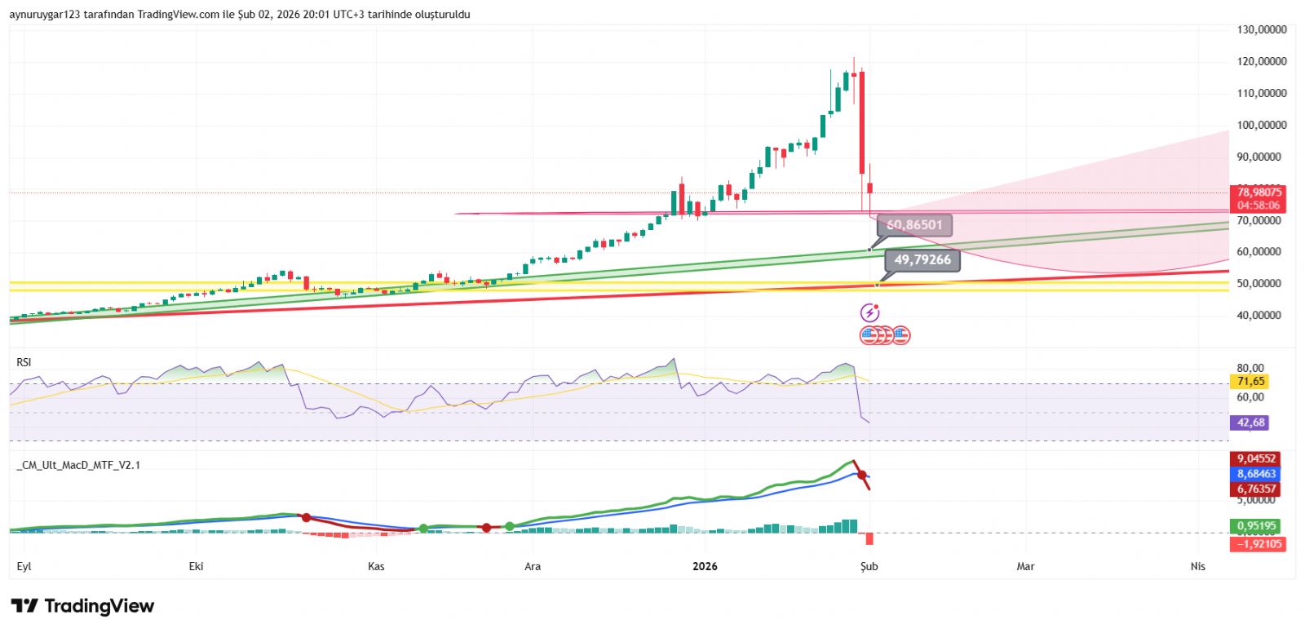Click the RSI indicator title

click(x=24, y=362)
